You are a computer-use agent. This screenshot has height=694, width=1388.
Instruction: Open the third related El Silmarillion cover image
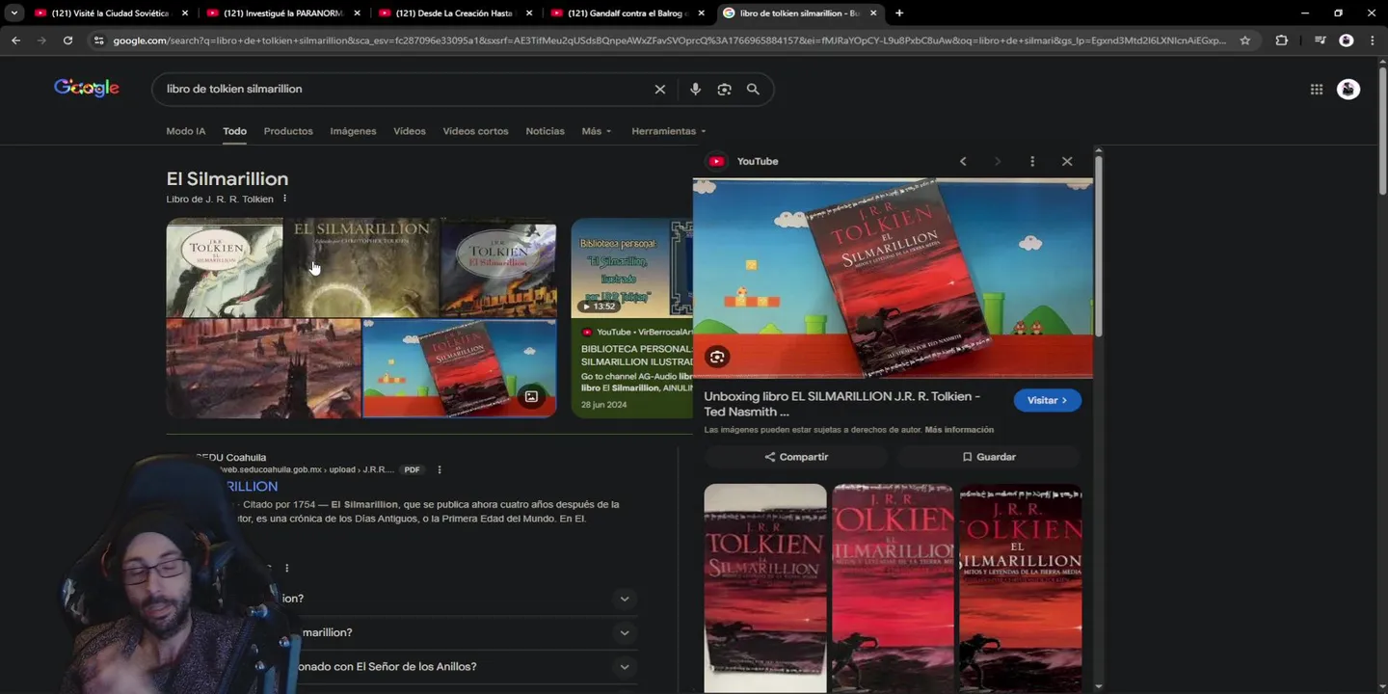pos(1020,587)
